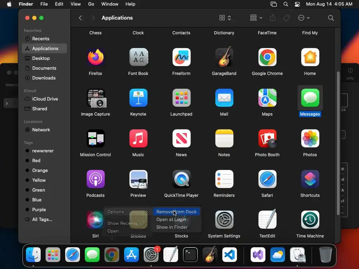Select the Maps app icon
The width and height of the screenshot is (359, 269).
click(x=267, y=98)
